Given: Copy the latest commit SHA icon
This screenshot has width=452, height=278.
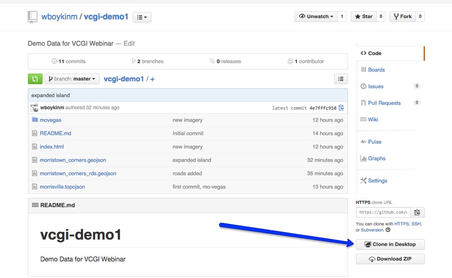Looking at the screenshot, I should tap(341, 108).
